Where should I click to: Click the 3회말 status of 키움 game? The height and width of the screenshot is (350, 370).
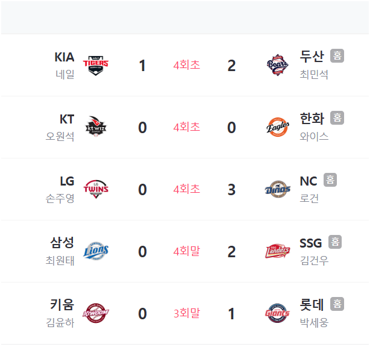[x=187, y=313]
